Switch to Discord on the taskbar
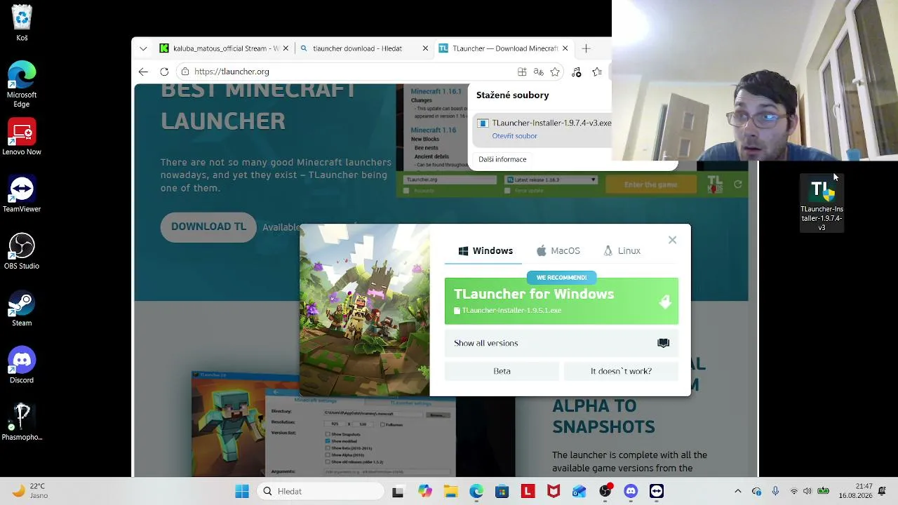898x505 pixels. (x=631, y=491)
